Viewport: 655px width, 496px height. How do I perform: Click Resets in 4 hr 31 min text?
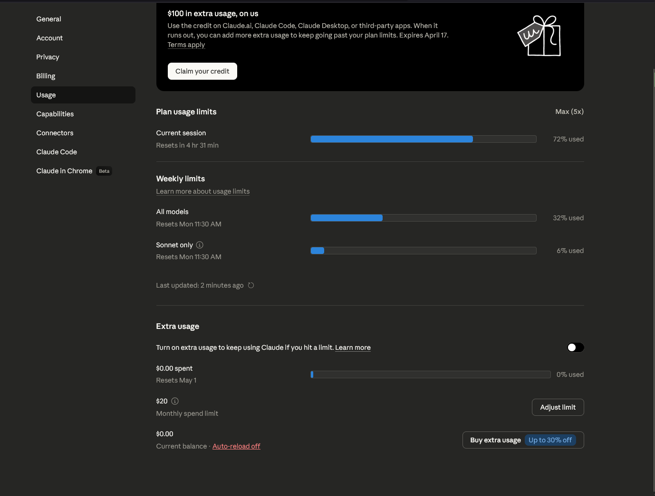coord(187,145)
